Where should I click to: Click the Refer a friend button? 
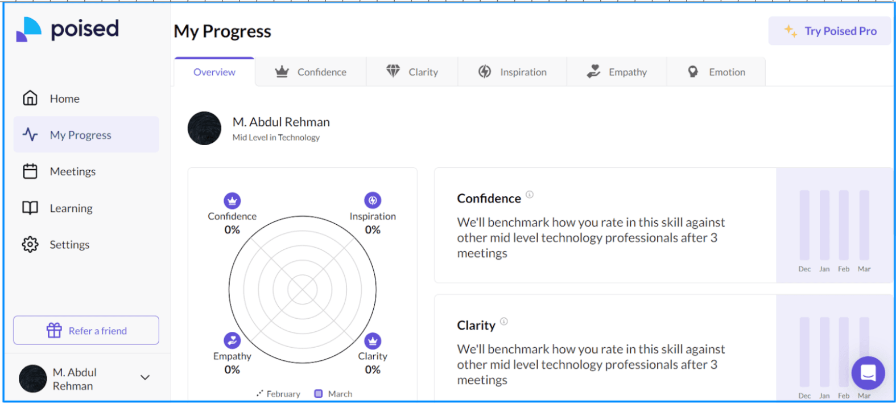pyautogui.click(x=86, y=331)
